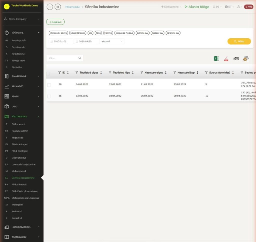Open the ekraanil output dropdown
The height and width of the screenshot is (242, 256).
tap(112, 41)
